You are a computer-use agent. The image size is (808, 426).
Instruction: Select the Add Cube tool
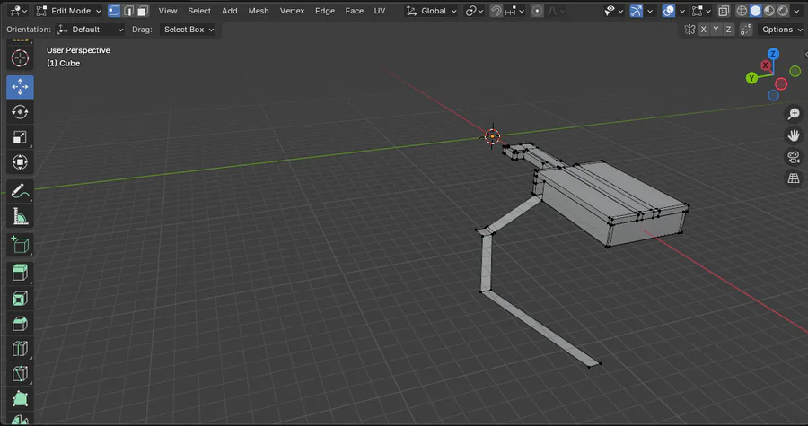(20, 245)
